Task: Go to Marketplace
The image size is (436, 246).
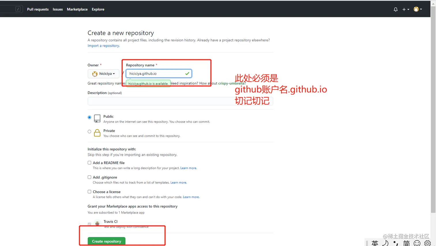Action: (x=77, y=9)
